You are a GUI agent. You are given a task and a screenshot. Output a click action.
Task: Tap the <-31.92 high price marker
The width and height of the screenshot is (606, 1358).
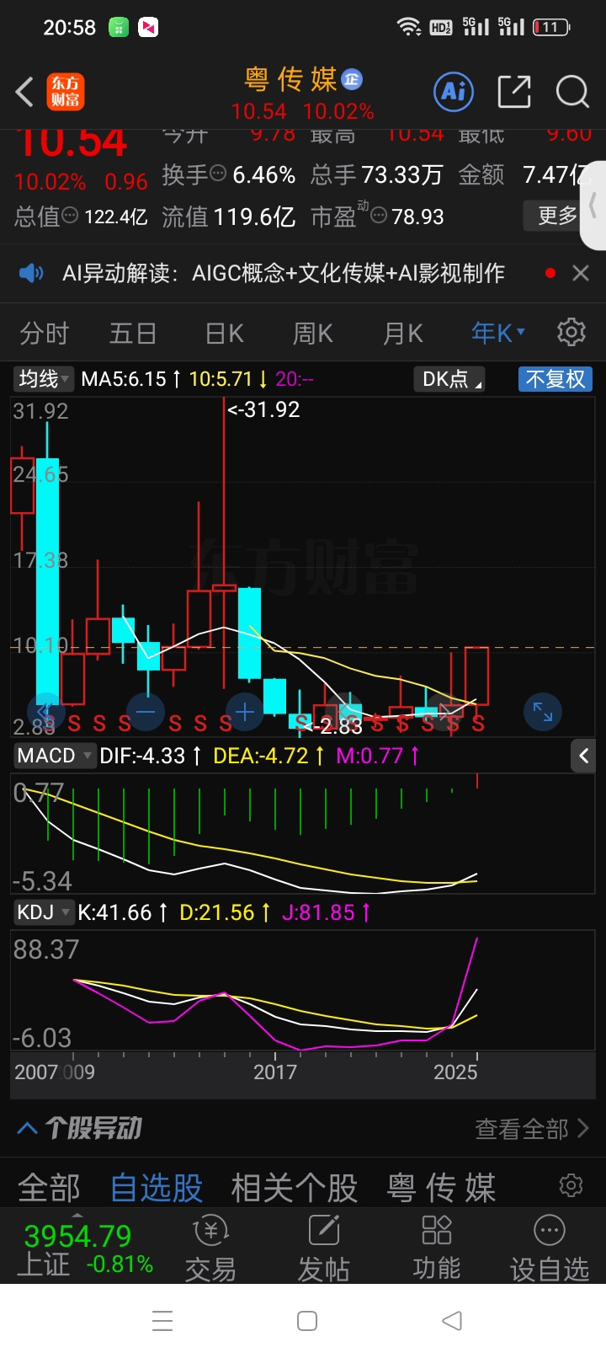(263, 409)
